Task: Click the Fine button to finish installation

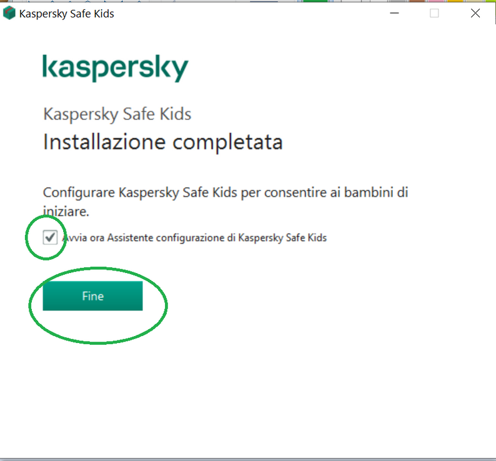Action: pyautogui.click(x=92, y=296)
